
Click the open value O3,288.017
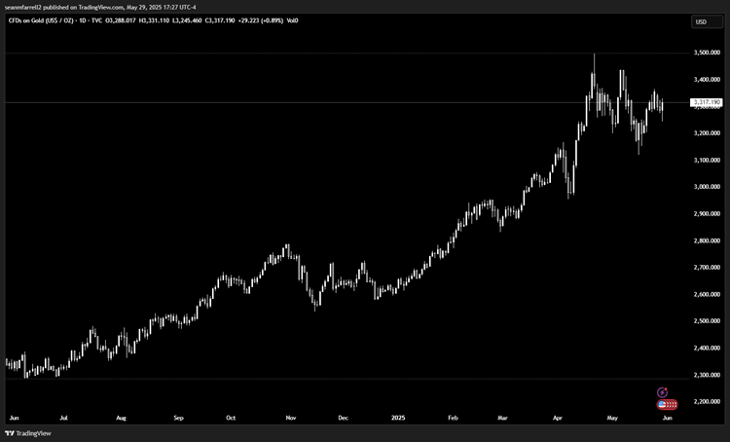pyautogui.click(x=121, y=20)
